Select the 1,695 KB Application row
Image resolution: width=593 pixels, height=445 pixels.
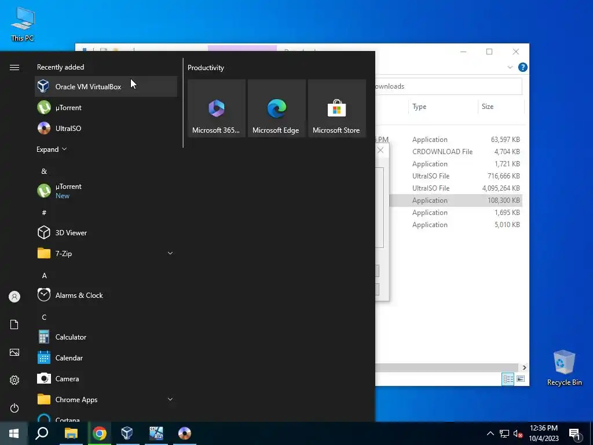456,212
